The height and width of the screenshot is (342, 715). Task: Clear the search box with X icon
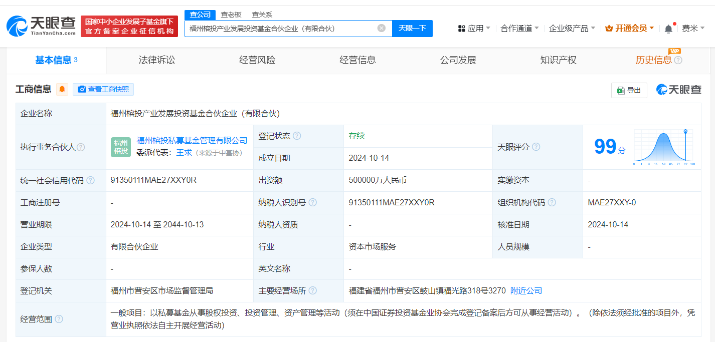381,28
